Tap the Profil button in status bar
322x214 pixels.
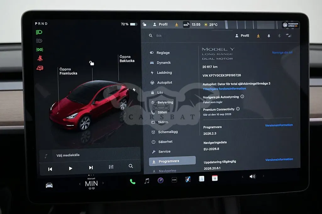(x=160, y=25)
